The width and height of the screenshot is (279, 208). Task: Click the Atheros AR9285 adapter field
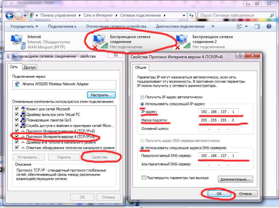tap(64, 84)
